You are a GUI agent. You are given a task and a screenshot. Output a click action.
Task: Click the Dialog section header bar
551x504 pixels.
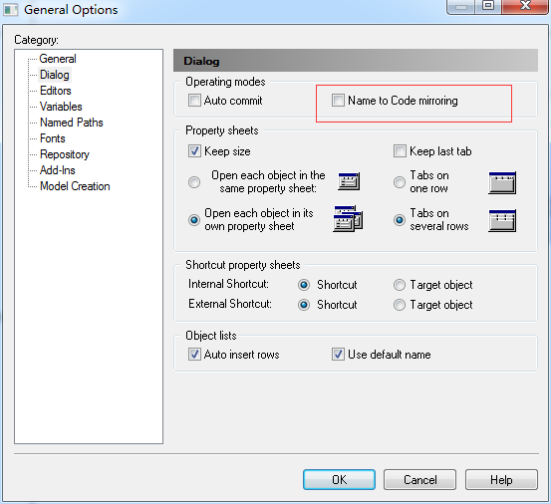point(356,61)
